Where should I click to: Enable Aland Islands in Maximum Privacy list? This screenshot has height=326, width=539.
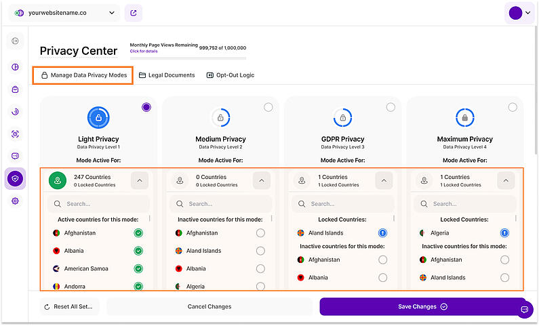[504, 278]
